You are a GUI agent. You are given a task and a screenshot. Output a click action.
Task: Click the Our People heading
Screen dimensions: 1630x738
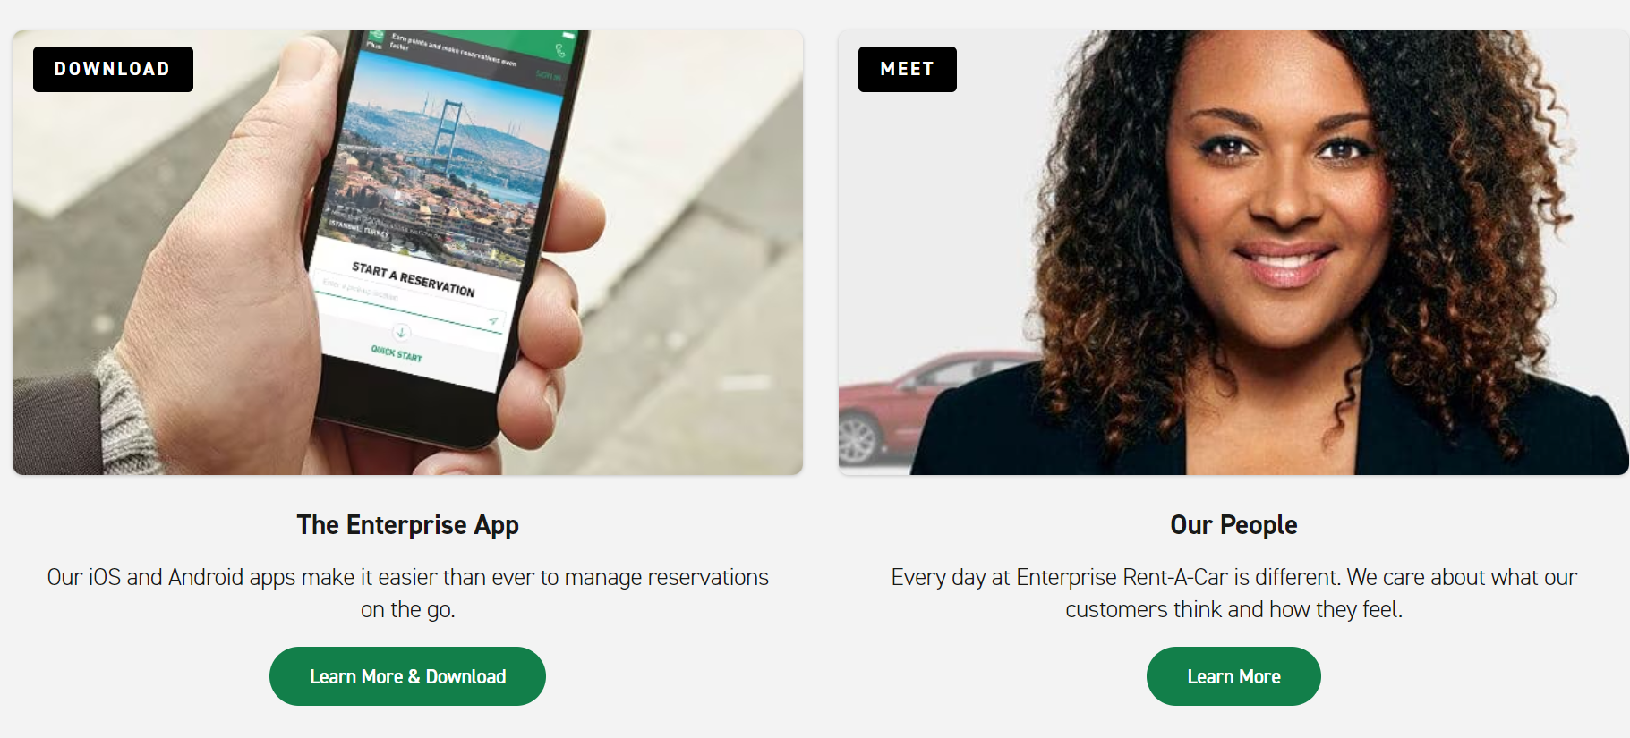1233,525
